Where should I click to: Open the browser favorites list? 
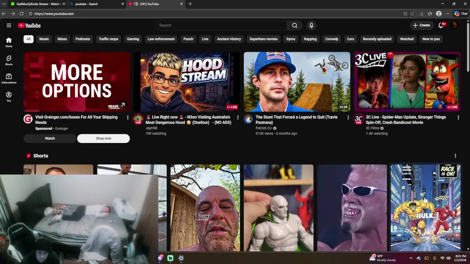(430, 14)
